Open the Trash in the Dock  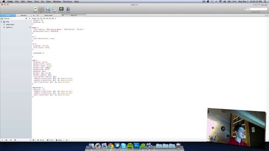[x=178, y=146]
